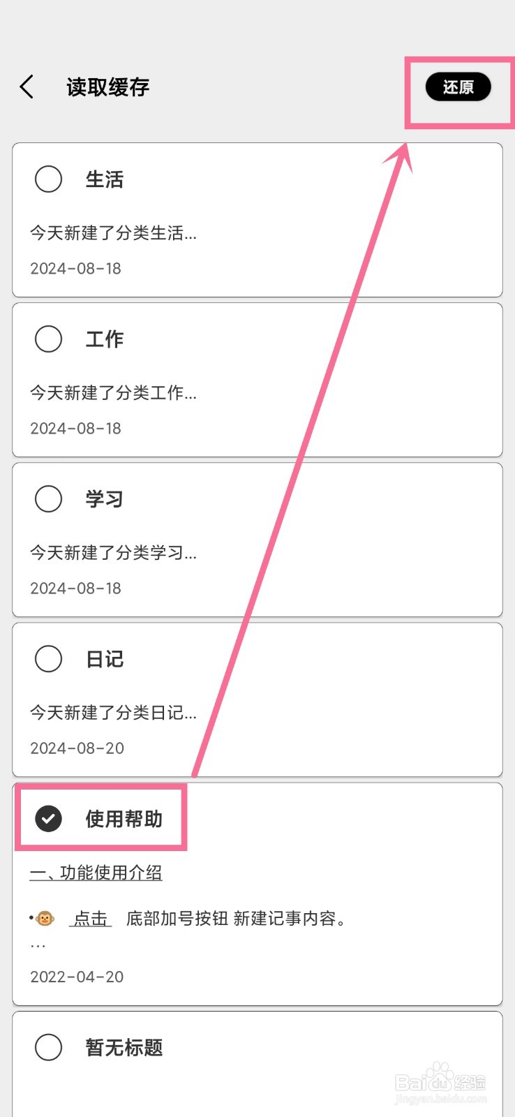Select the 日记 note checkbox circle
This screenshot has height=1117, width=515.
[x=49, y=658]
